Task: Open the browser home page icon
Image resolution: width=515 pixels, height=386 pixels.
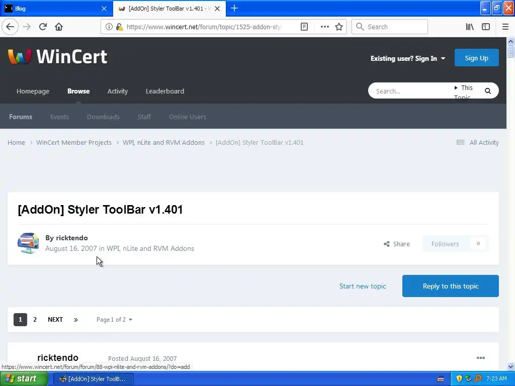Action: pyautogui.click(x=59, y=27)
